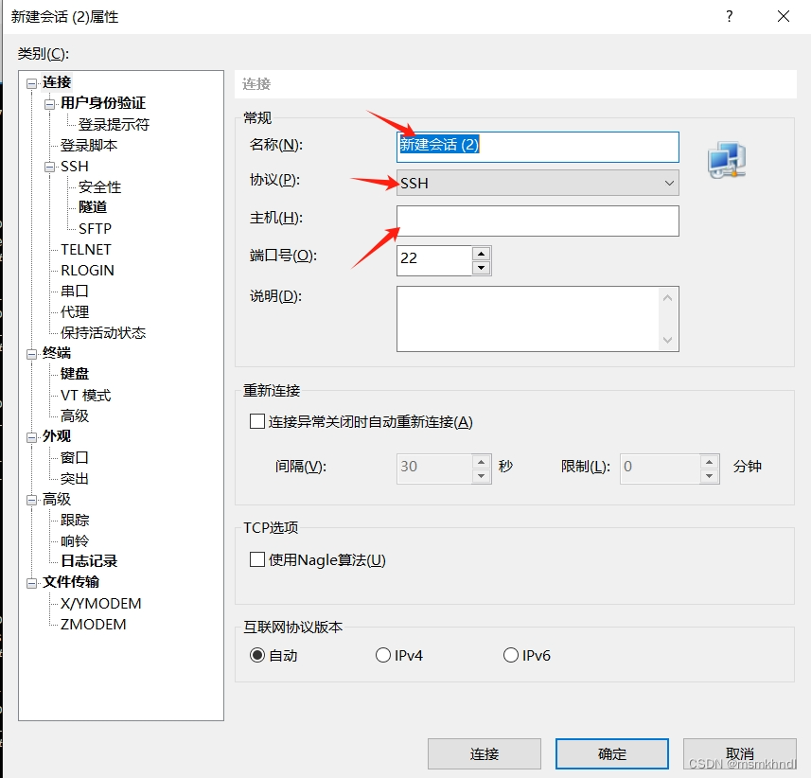Select SFTP in the category tree
This screenshot has width=811, height=778.
[96, 229]
